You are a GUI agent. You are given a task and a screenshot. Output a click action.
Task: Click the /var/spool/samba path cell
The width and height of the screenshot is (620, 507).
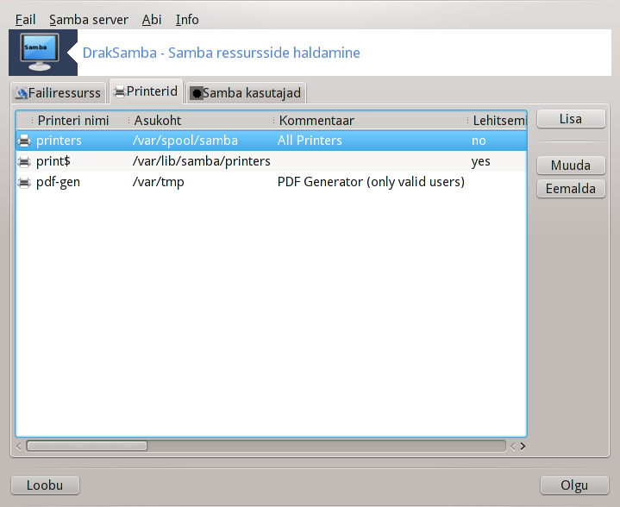pos(185,141)
